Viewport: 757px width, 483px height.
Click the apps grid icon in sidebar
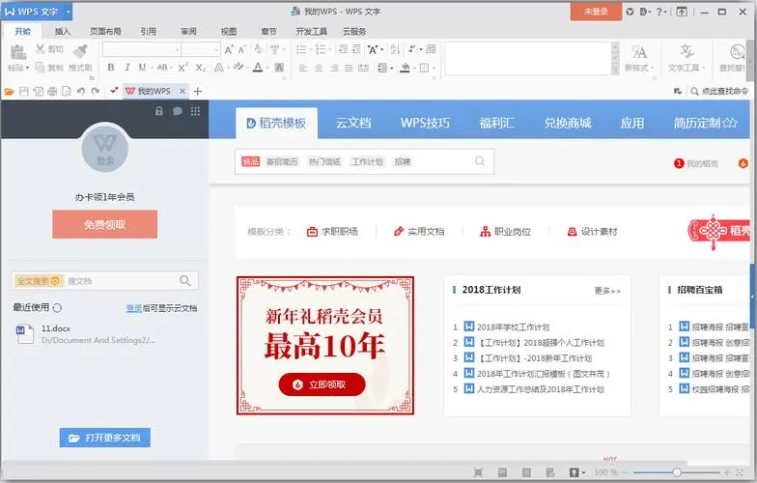click(195, 111)
